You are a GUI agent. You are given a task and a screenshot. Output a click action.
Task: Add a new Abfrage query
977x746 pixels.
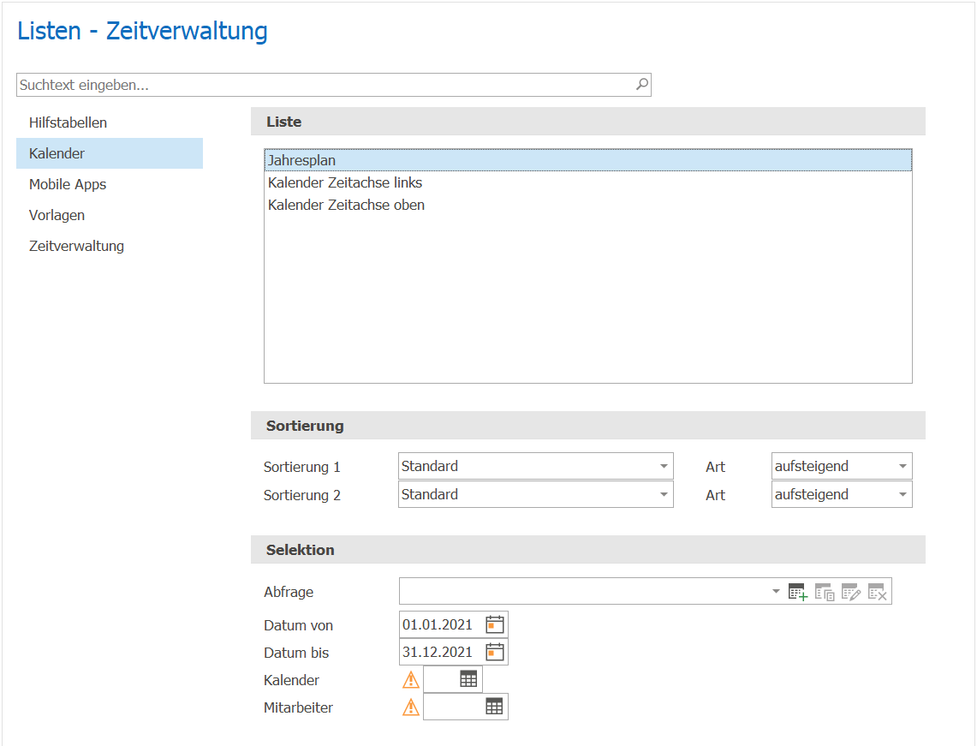797,592
